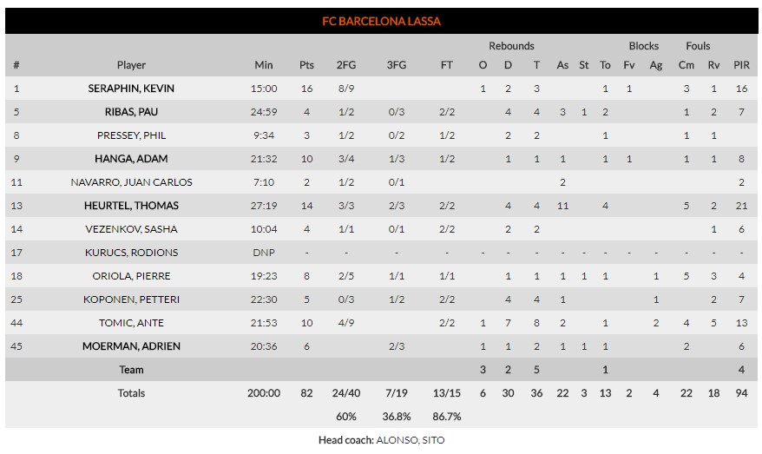
Task: Click head coach name Alonso, Sito
Action: pos(410,440)
